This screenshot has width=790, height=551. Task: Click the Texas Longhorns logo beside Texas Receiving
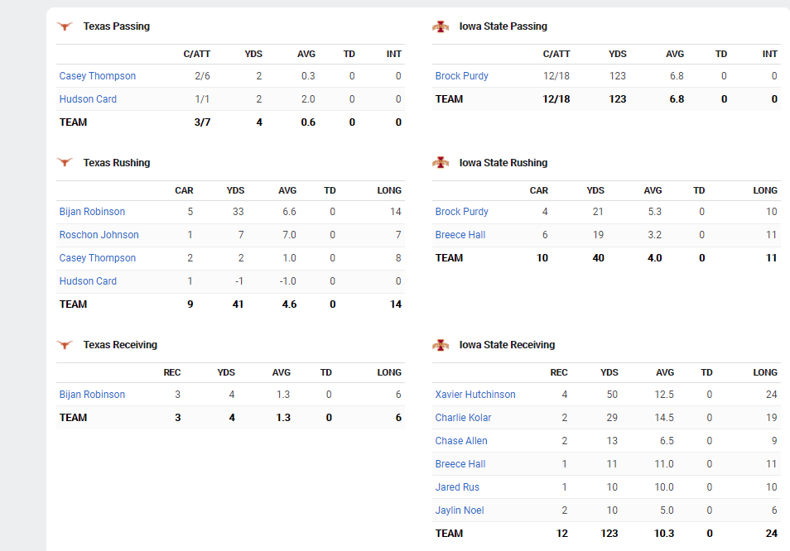(65, 345)
